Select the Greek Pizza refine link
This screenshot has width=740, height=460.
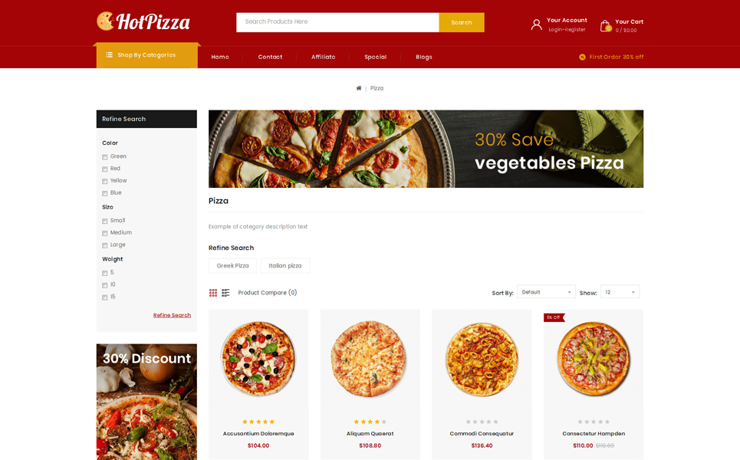point(232,265)
